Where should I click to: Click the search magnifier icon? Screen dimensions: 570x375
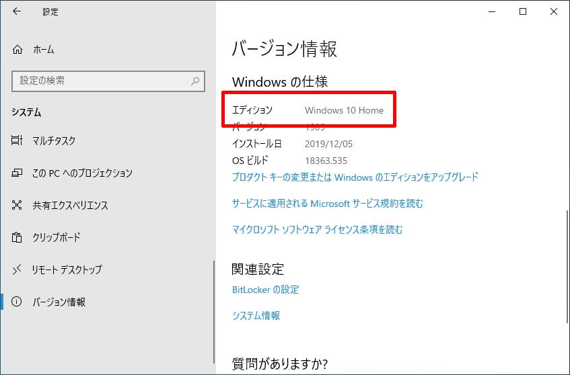click(x=195, y=81)
